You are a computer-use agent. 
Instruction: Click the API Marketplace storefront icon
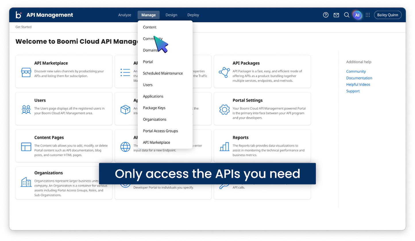[x=26, y=72]
